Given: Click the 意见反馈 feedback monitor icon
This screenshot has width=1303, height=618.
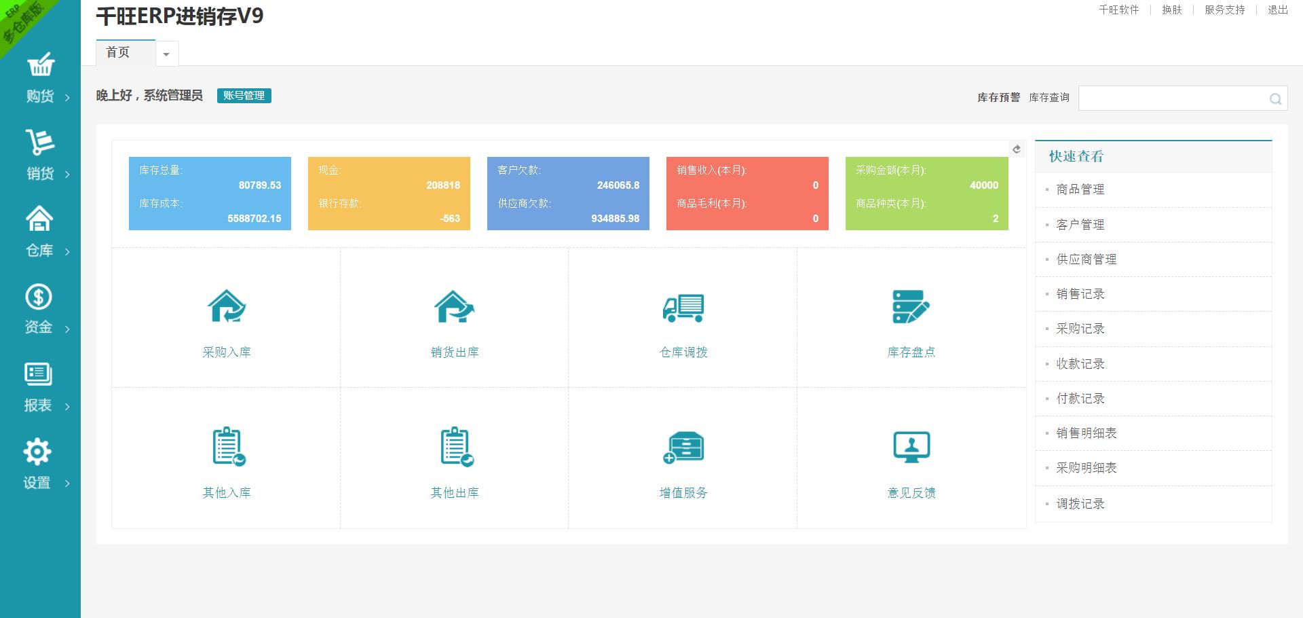Looking at the screenshot, I should [x=911, y=447].
